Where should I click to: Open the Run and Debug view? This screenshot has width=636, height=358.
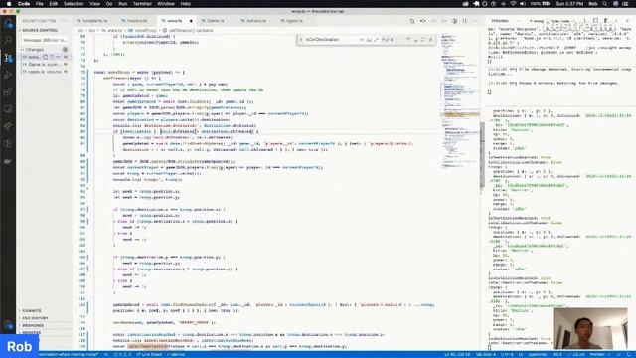8,76
